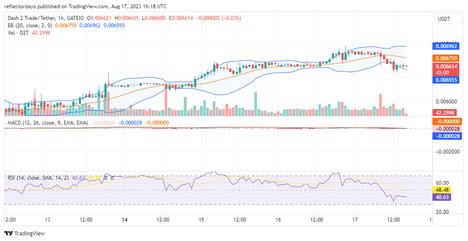
Task: Click the Vol value 42.299K in the legend
Action: point(41,33)
